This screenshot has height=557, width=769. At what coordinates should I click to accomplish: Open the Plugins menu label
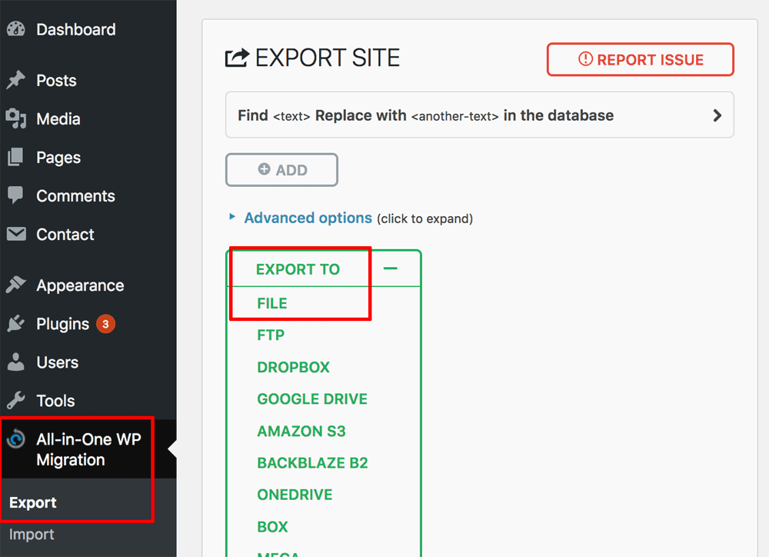pyautogui.click(x=63, y=324)
